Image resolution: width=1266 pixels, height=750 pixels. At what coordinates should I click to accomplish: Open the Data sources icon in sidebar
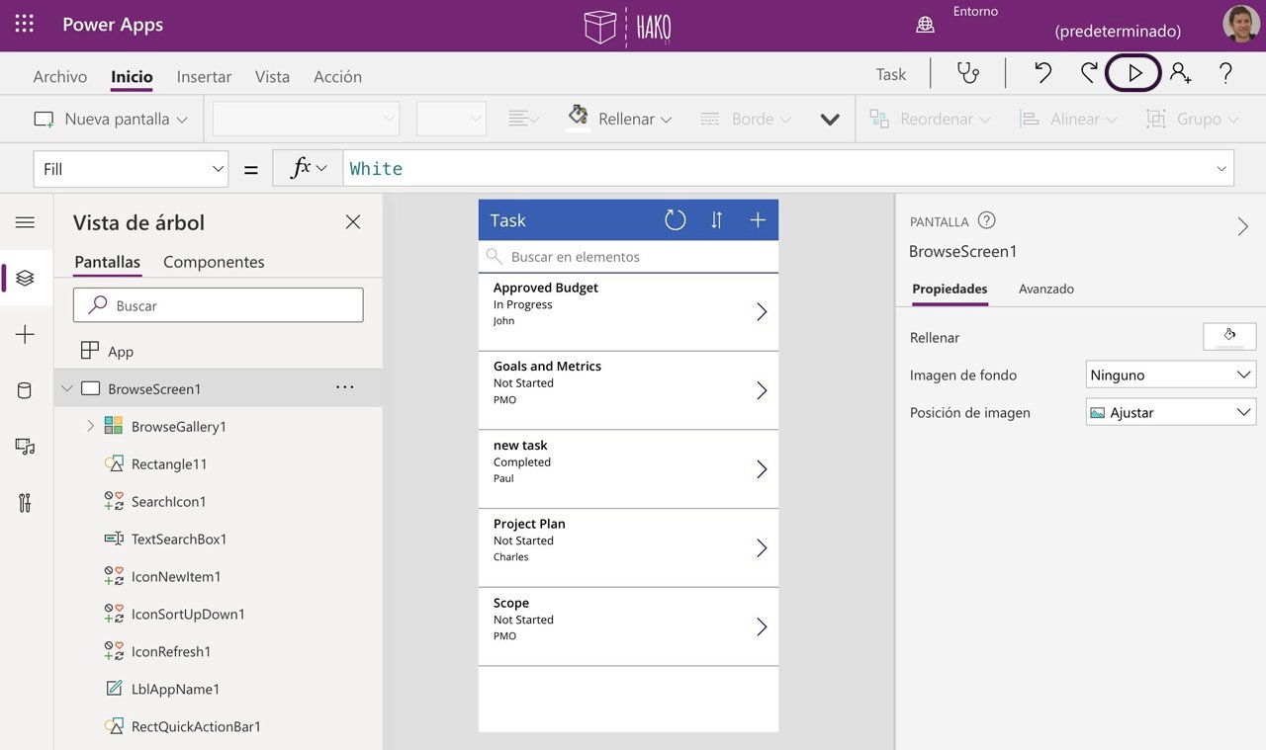pos(25,390)
